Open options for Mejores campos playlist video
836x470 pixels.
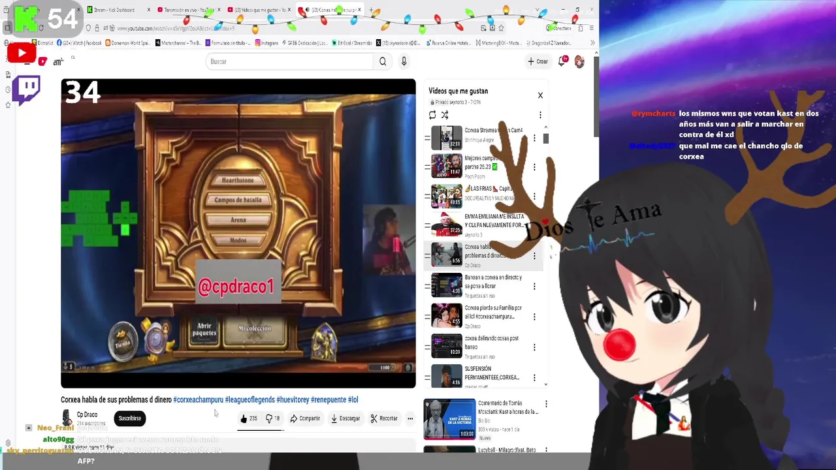click(534, 167)
